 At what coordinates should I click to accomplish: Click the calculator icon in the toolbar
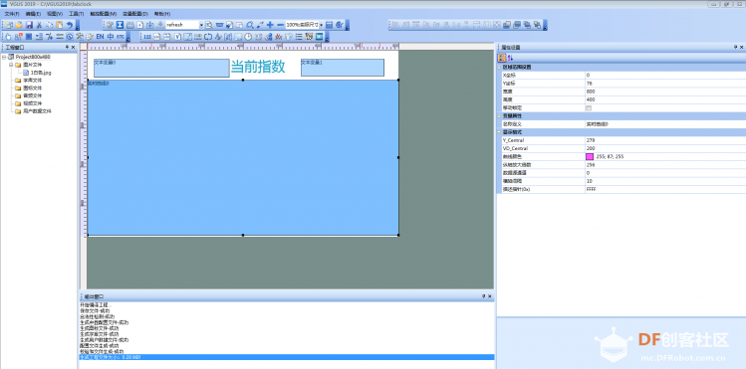click(330, 25)
